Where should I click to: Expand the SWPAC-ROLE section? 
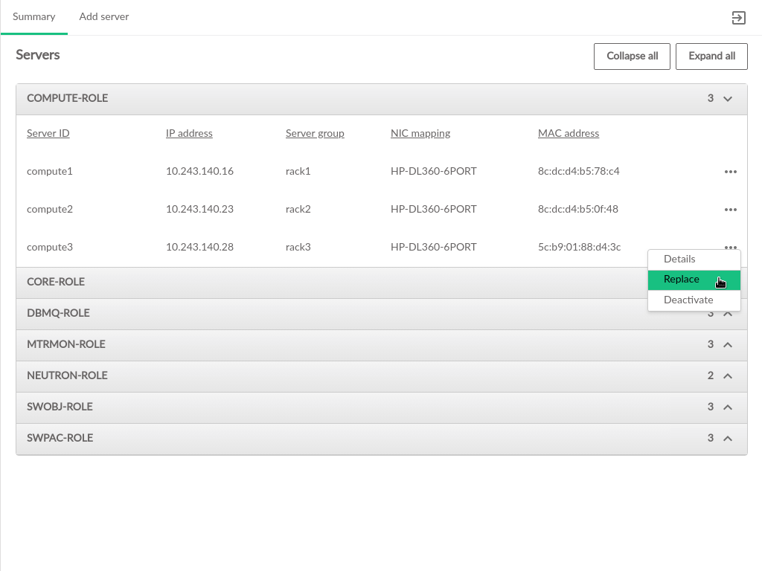coord(728,439)
